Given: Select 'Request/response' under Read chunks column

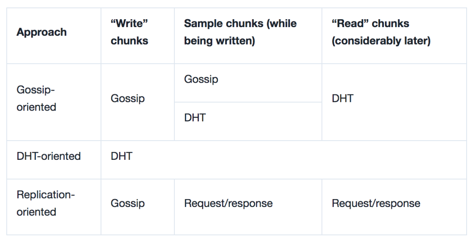Looking at the screenshot, I should 376,204.
